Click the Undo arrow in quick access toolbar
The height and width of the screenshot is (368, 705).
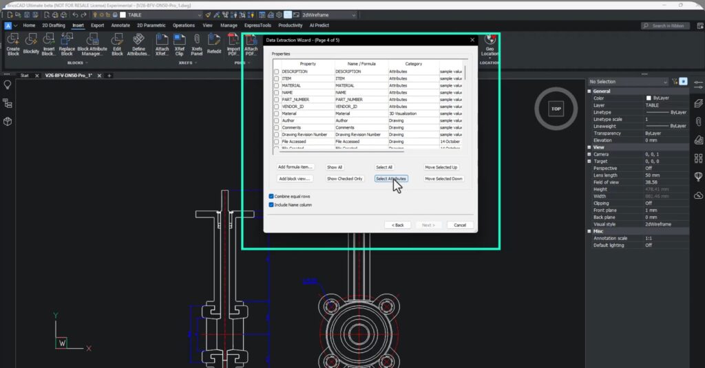point(75,15)
